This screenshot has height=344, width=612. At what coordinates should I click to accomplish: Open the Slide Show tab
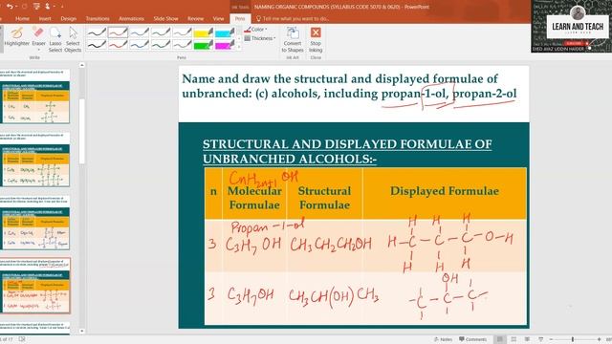[x=165, y=19]
